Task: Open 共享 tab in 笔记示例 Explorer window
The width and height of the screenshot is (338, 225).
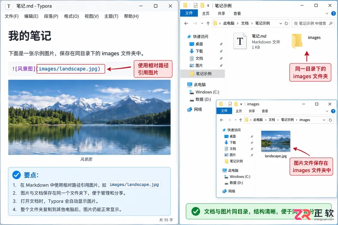Action: (222, 13)
